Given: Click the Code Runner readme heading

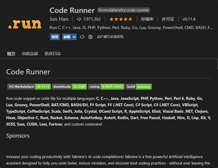Looking at the screenshot, I should pyautogui.click(x=28, y=72).
